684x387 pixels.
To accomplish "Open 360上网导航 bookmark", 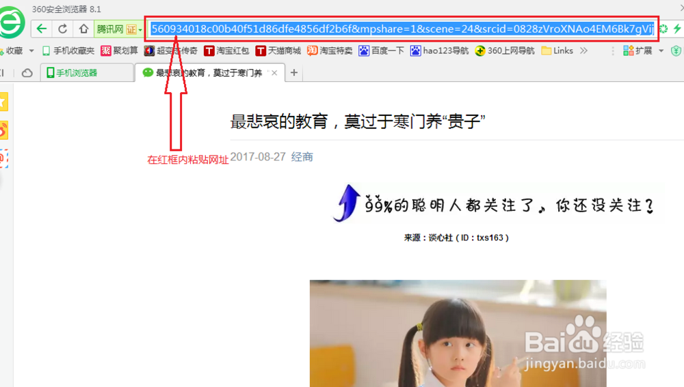I will click(504, 51).
